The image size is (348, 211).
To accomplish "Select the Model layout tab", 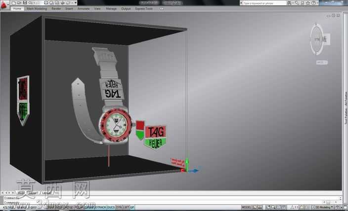I will click(21, 193).
